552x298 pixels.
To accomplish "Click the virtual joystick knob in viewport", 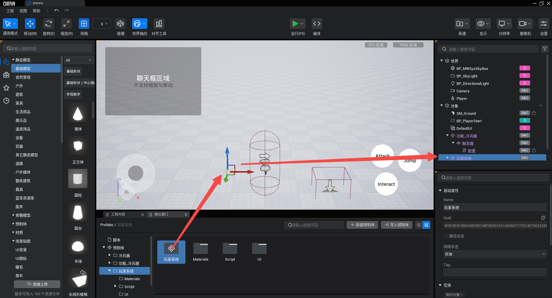I will tap(136, 173).
